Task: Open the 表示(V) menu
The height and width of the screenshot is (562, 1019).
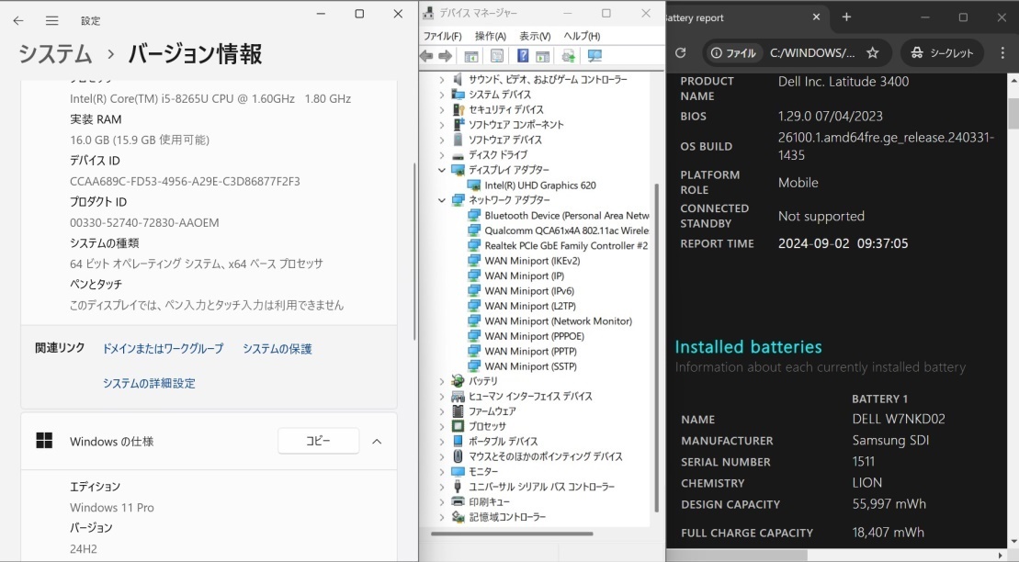Action: 534,36
